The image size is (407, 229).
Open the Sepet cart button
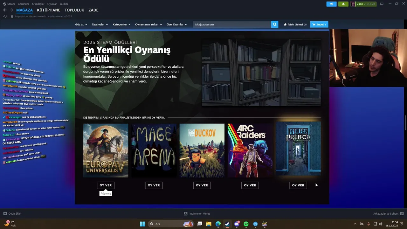(319, 24)
